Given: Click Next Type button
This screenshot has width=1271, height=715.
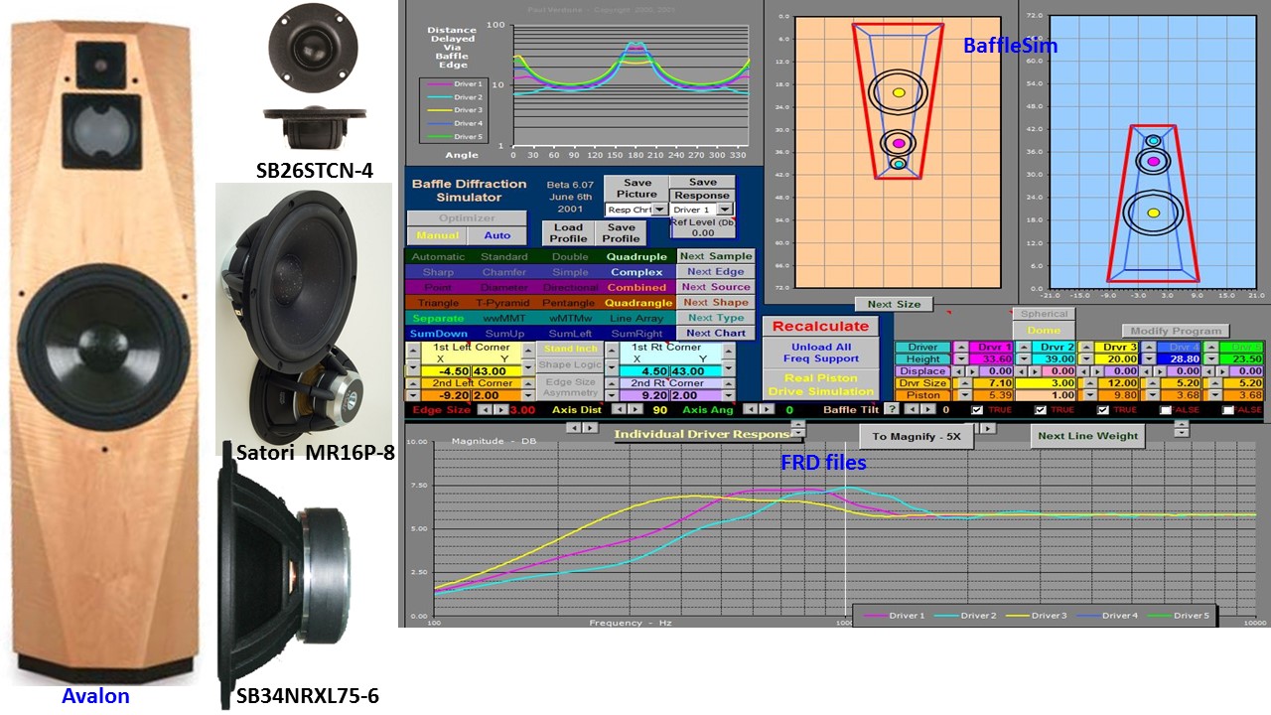Looking at the screenshot, I should [715, 318].
